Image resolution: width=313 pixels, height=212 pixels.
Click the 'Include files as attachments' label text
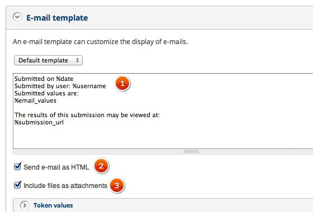click(x=65, y=186)
